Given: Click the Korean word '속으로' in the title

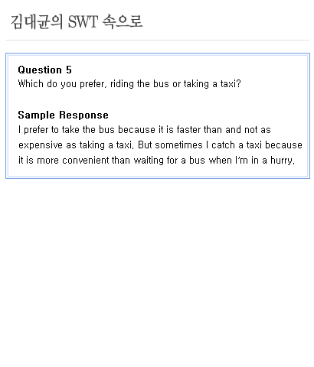Looking at the screenshot, I should [123, 21].
